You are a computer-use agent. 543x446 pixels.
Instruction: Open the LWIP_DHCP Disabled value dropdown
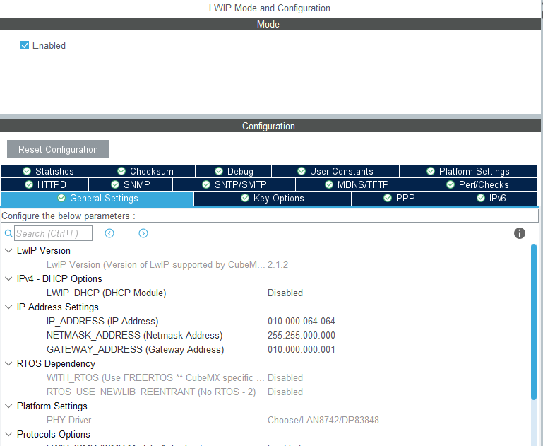285,293
